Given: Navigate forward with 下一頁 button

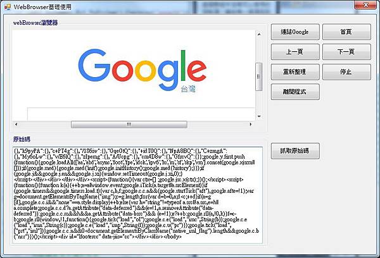Looking at the screenshot, I should click(x=346, y=52).
